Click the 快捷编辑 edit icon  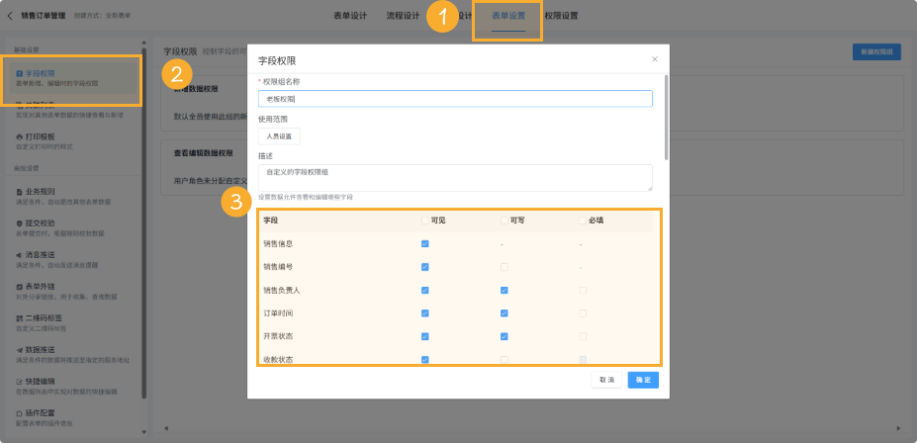(x=20, y=382)
